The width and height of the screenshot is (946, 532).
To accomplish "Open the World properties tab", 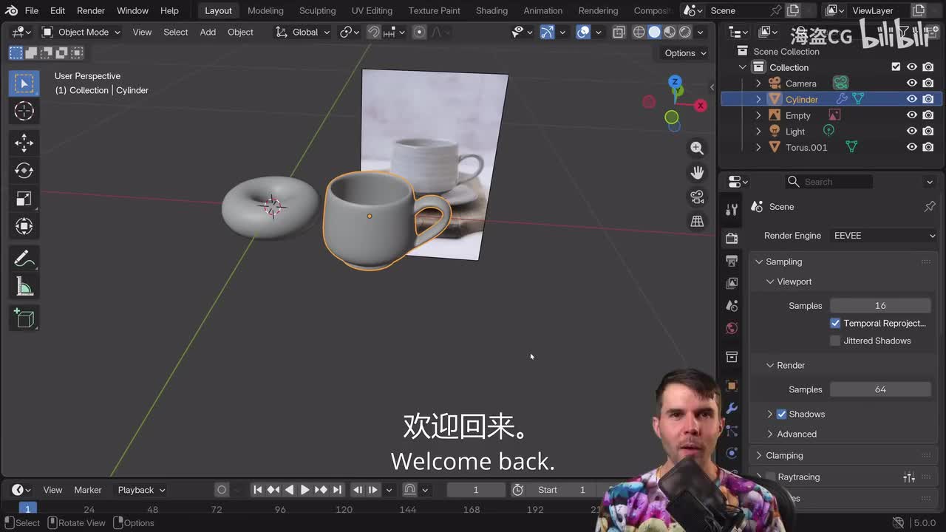I will [x=732, y=328].
